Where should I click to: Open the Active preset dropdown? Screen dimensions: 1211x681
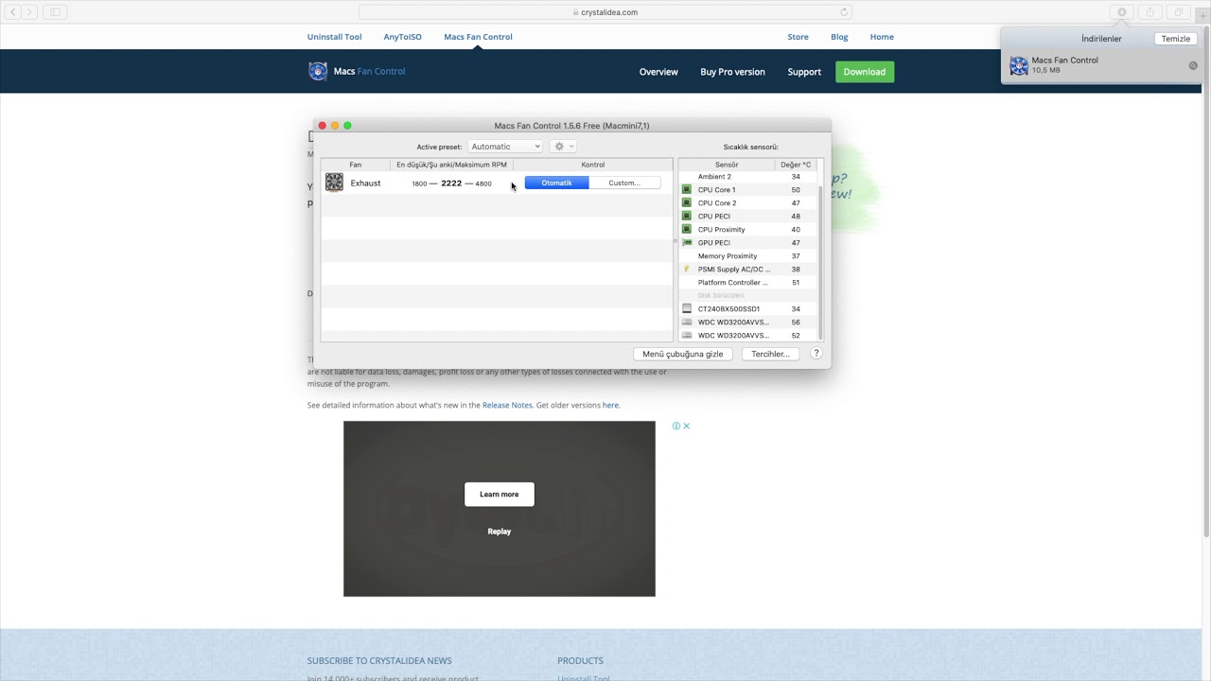(x=505, y=147)
